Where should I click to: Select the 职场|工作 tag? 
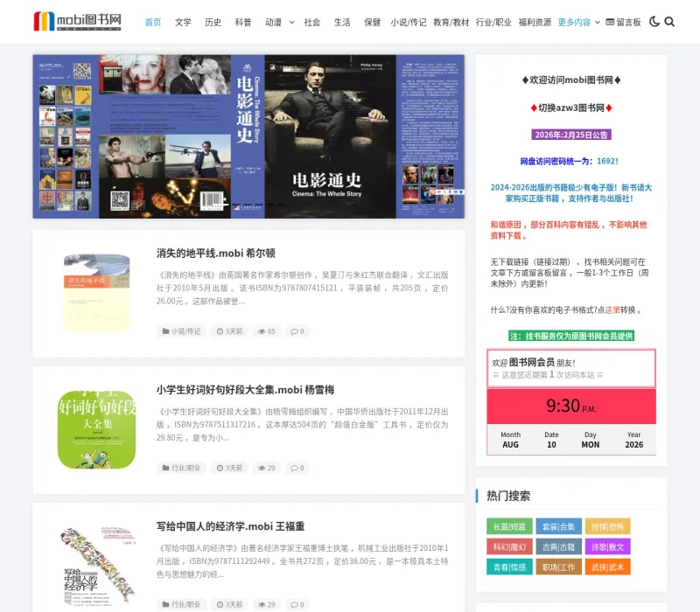pos(558,567)
